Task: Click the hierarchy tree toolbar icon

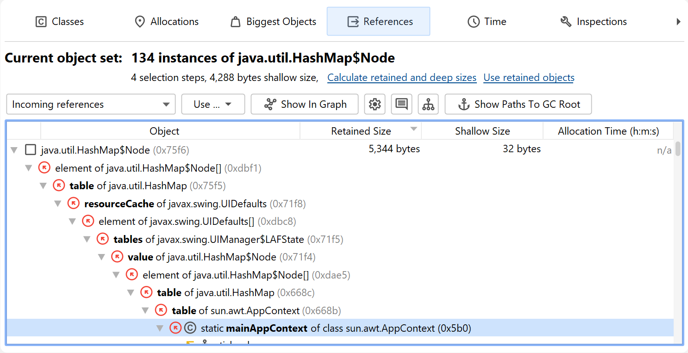Action: click(428, 105)
